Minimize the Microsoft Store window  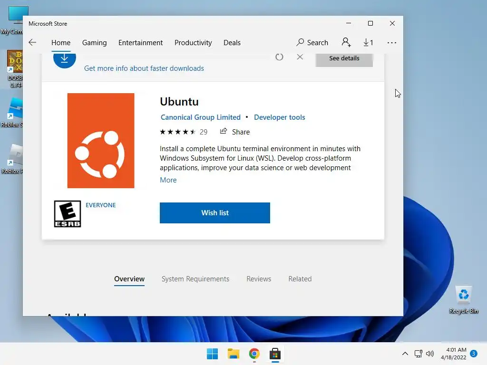point(349,23)
